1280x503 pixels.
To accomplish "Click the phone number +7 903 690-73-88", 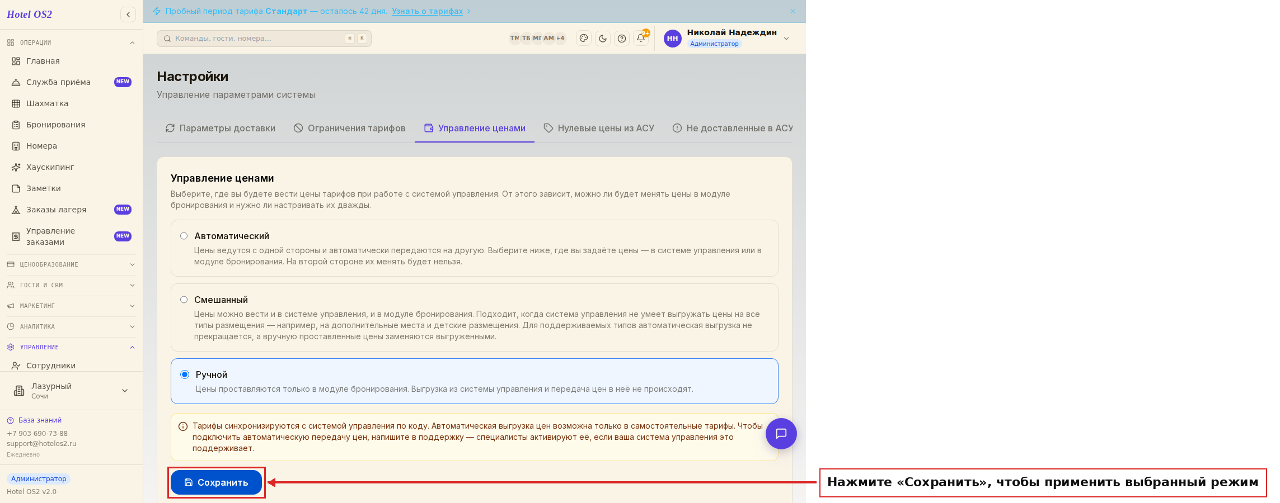I will coord(37,434).
